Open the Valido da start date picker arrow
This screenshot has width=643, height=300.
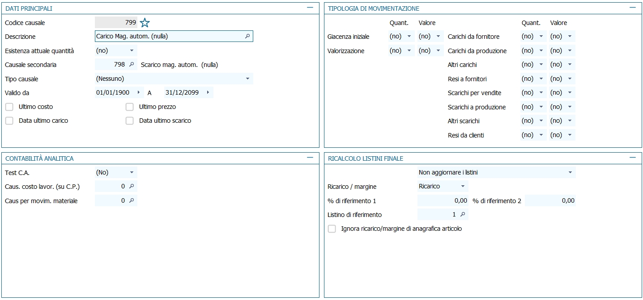click(138, 93)
